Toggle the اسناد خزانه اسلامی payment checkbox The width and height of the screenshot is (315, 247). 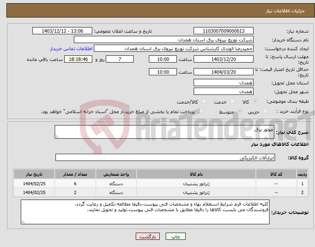(x=200, y=111)
